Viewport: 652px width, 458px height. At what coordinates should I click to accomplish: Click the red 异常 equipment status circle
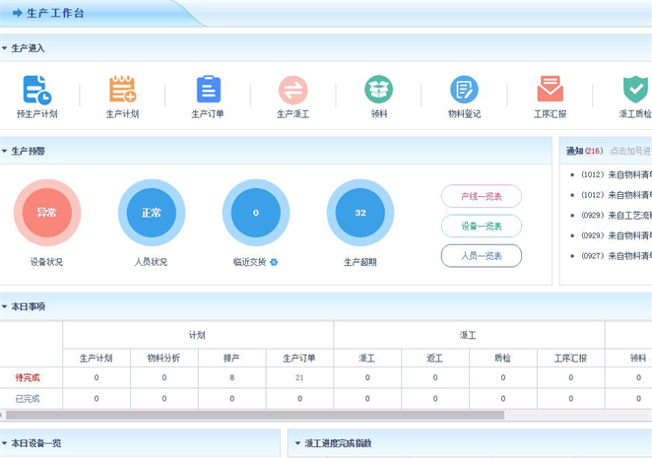[46, 212]
